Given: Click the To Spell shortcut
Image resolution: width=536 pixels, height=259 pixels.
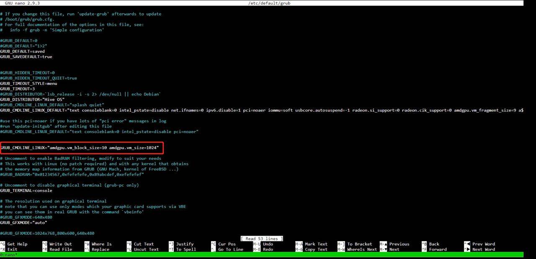Looking at the screenshot, I should tap(186, 249).
